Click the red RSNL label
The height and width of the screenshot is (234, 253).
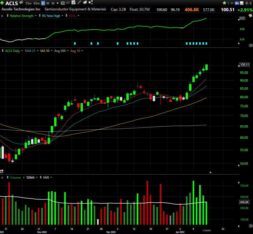click(x=73, y=16)
